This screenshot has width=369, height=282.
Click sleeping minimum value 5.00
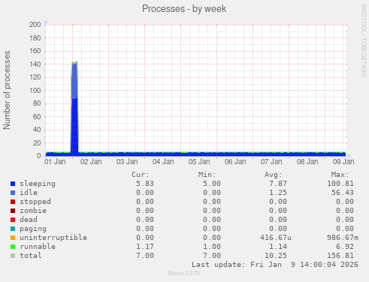click(212, 184)
